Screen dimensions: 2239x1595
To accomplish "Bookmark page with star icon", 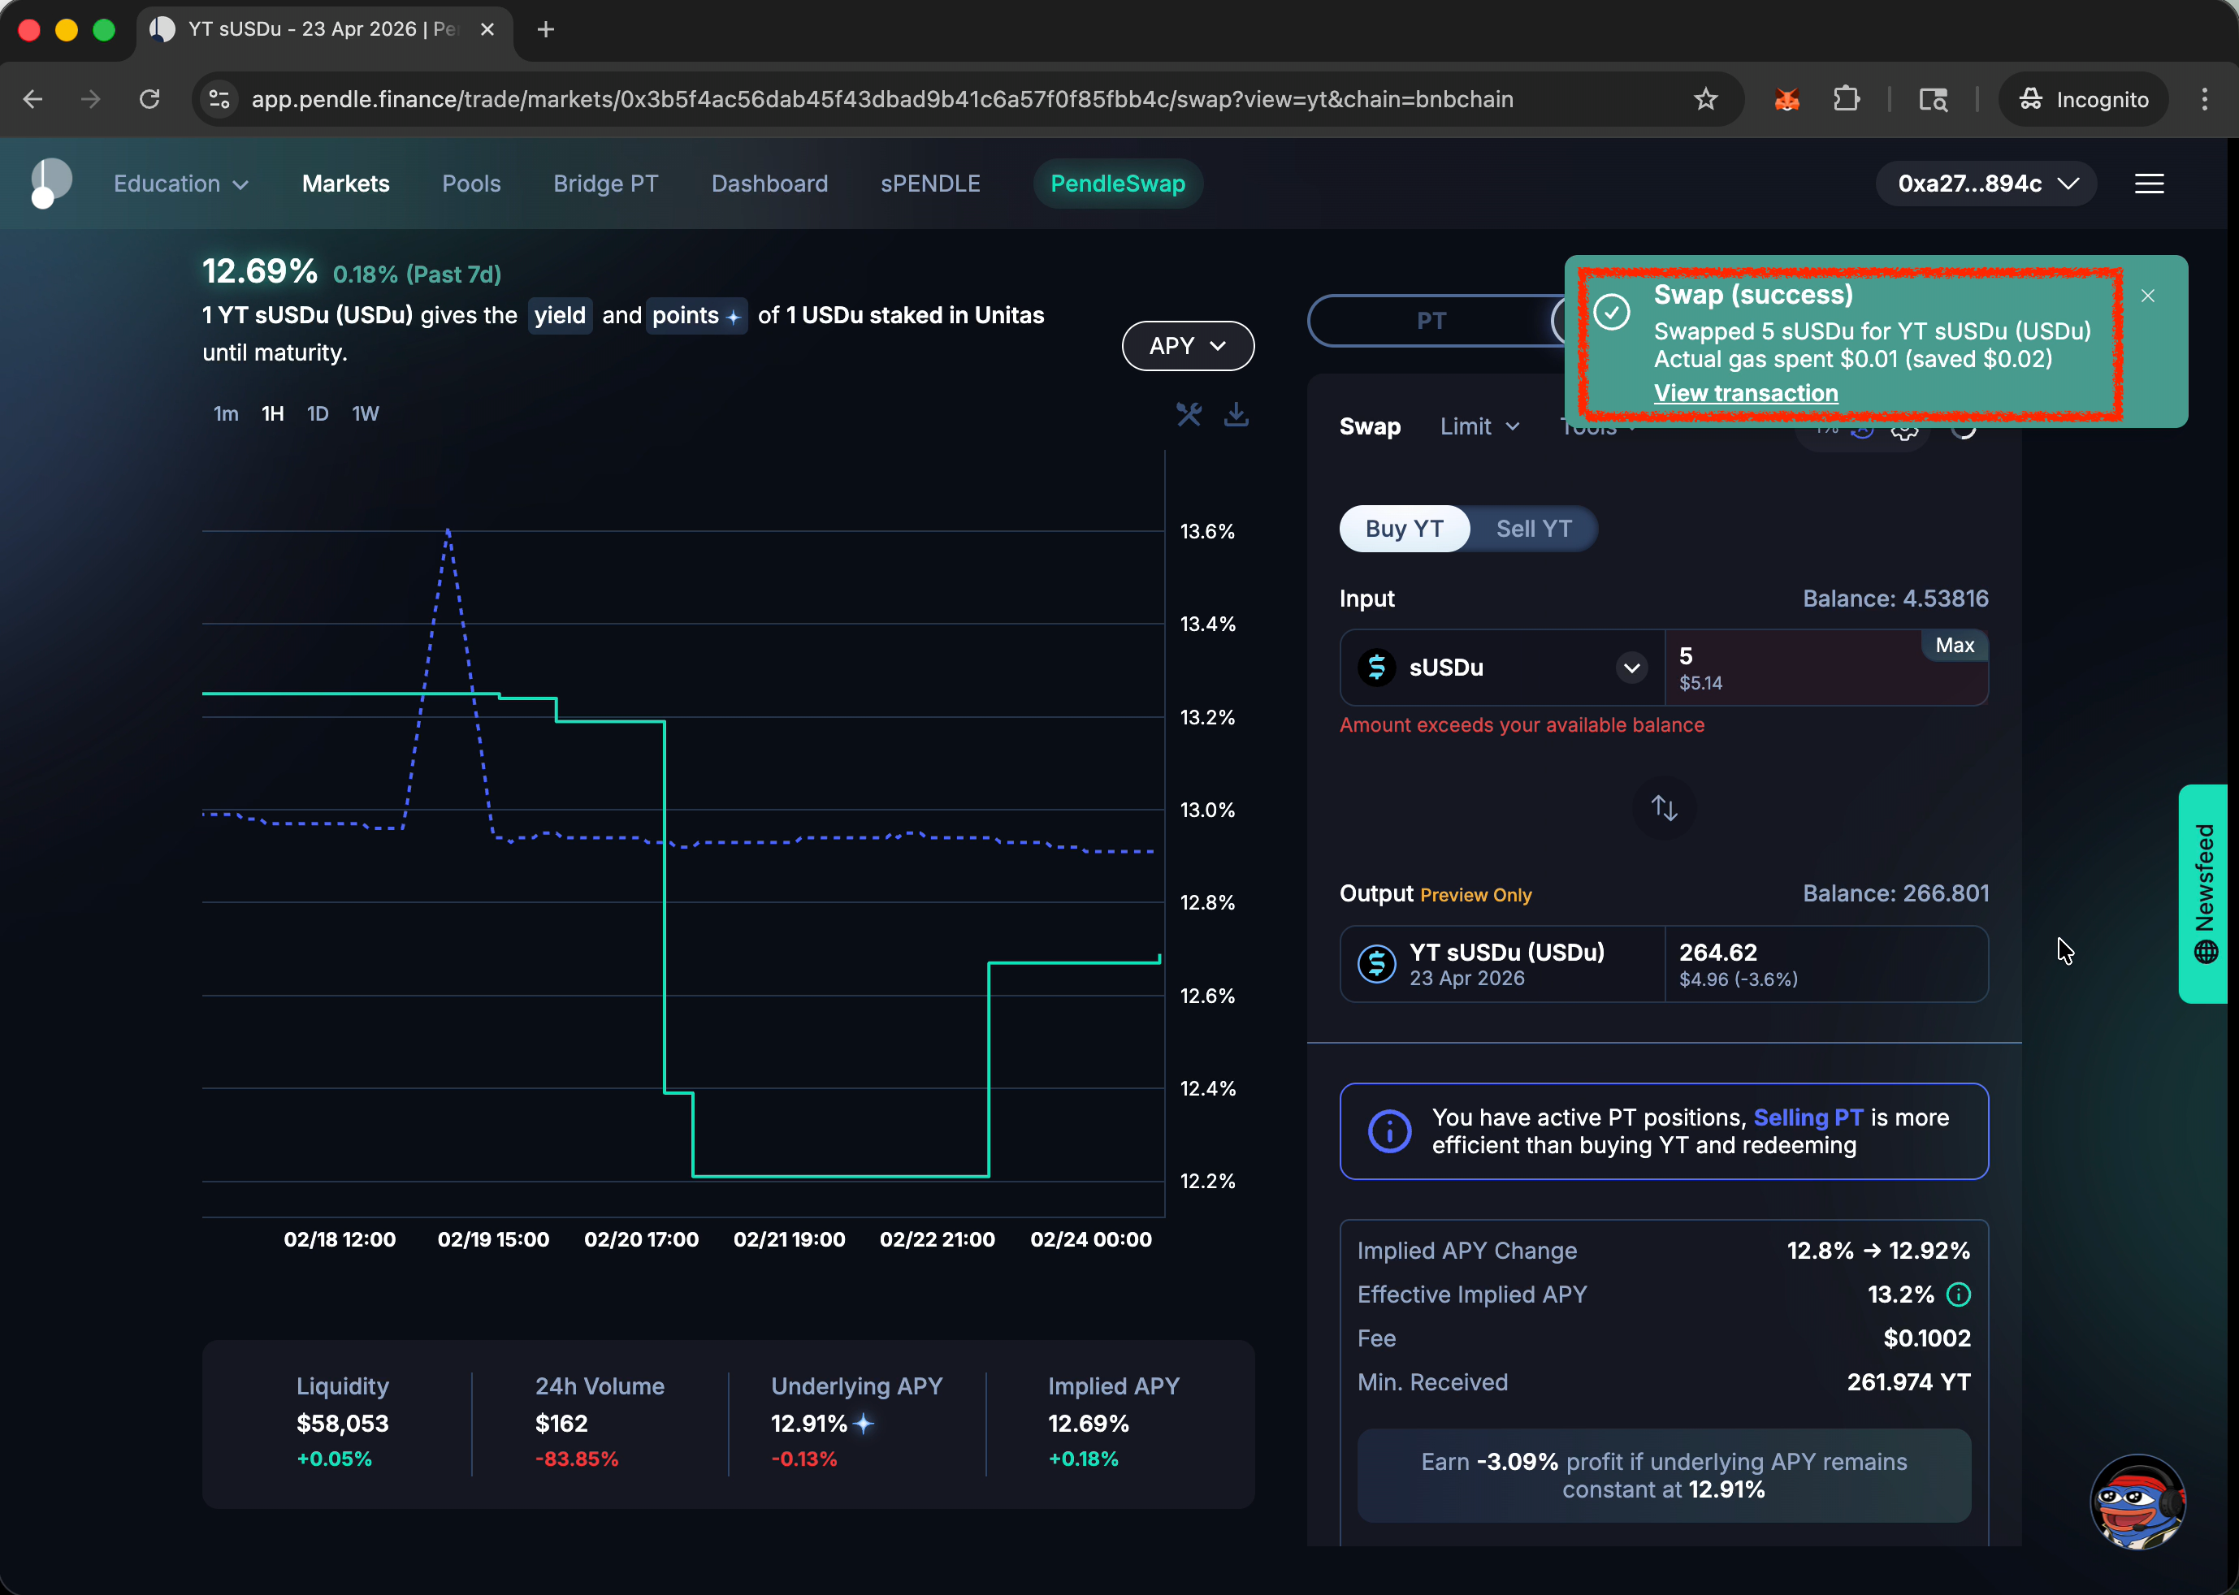I will click(1705, 99).
